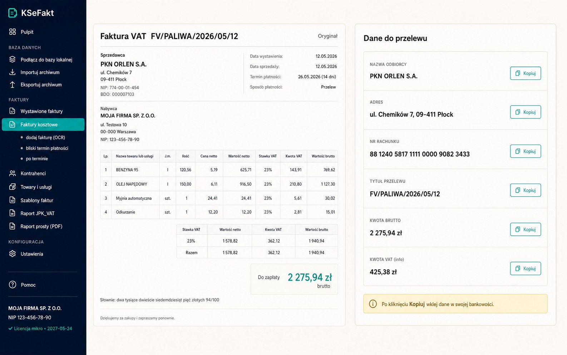
Task: Copy the NAZWA ODBIORCY recipient name
Action: 525,73
